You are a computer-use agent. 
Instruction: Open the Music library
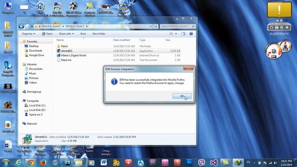click(x=32, y=73)
